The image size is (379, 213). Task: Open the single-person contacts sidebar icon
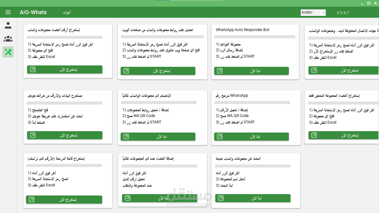tap(8, 26)
